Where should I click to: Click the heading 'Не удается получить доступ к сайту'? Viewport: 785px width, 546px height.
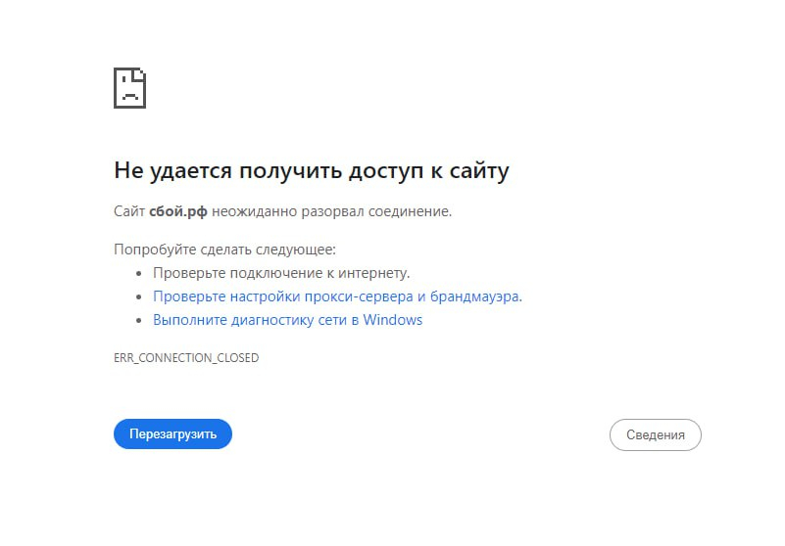(312, 171)
